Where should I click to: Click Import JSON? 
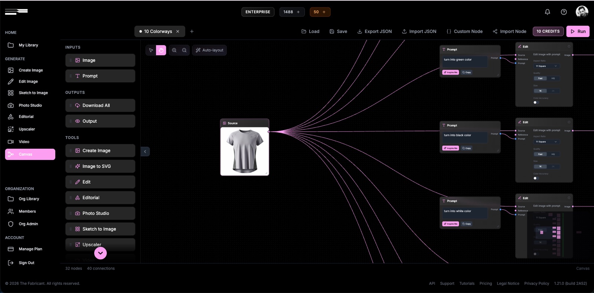(419, 32)
